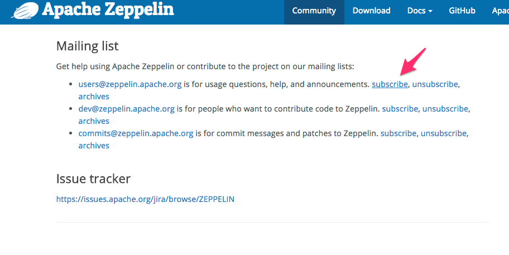This screenshot has width=509, height=255.
Task: Open archives for the dev list
Action: click(94, 121)
